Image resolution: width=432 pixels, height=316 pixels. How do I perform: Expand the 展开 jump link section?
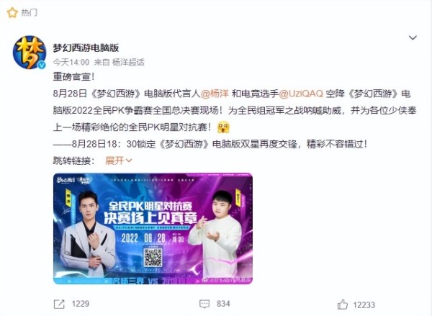pos(115,161)
